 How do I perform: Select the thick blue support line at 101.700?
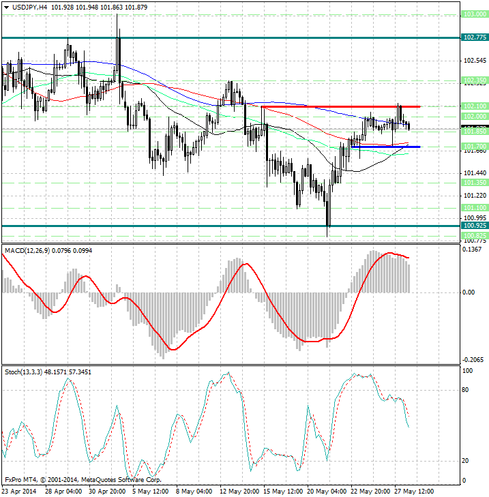[x=386, y=147]
